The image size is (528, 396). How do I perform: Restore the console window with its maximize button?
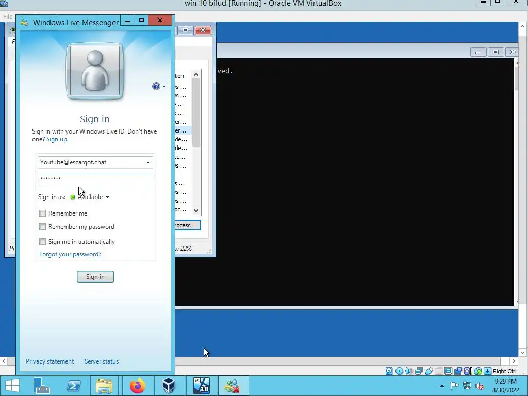pos(496,52)
